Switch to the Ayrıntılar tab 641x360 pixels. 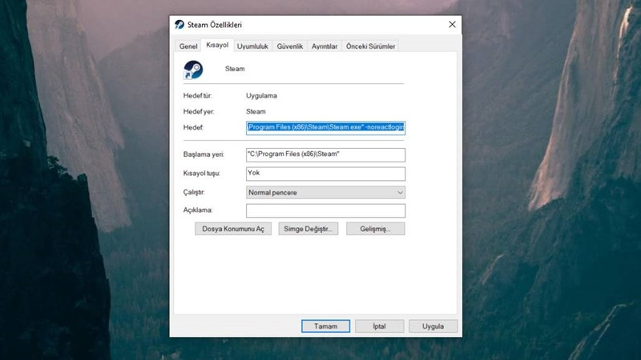point(325,47)
